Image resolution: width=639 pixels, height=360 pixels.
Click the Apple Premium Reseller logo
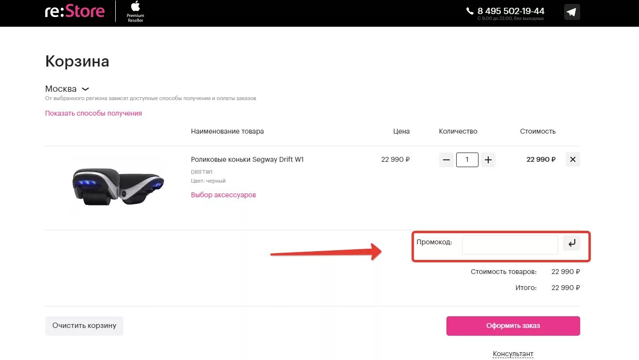tap(135, 11)
